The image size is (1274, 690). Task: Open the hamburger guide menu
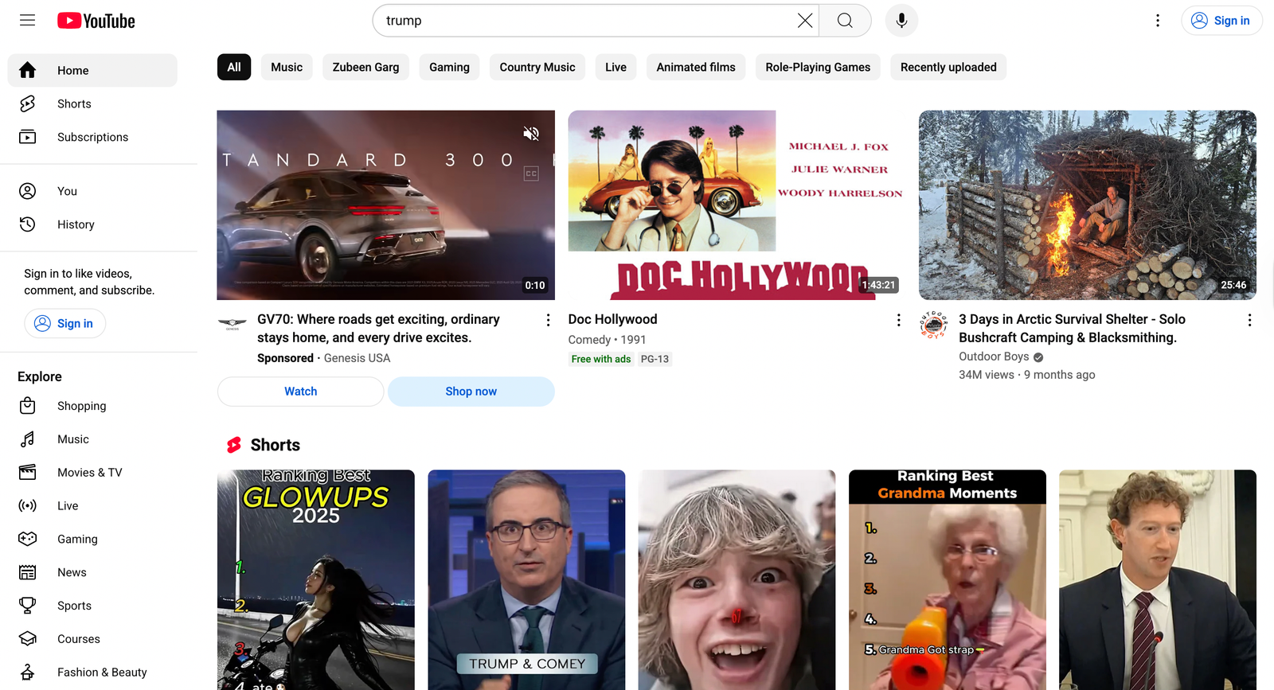[27, 21]
